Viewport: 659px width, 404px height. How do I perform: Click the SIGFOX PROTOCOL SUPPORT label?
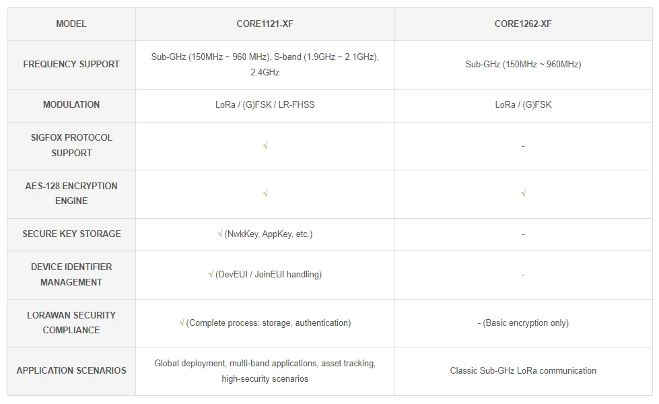pyautogui.click(x=71, y=145)
